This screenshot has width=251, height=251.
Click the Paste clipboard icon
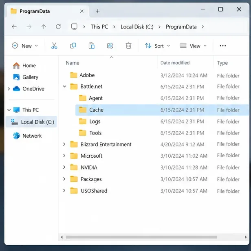91,46
